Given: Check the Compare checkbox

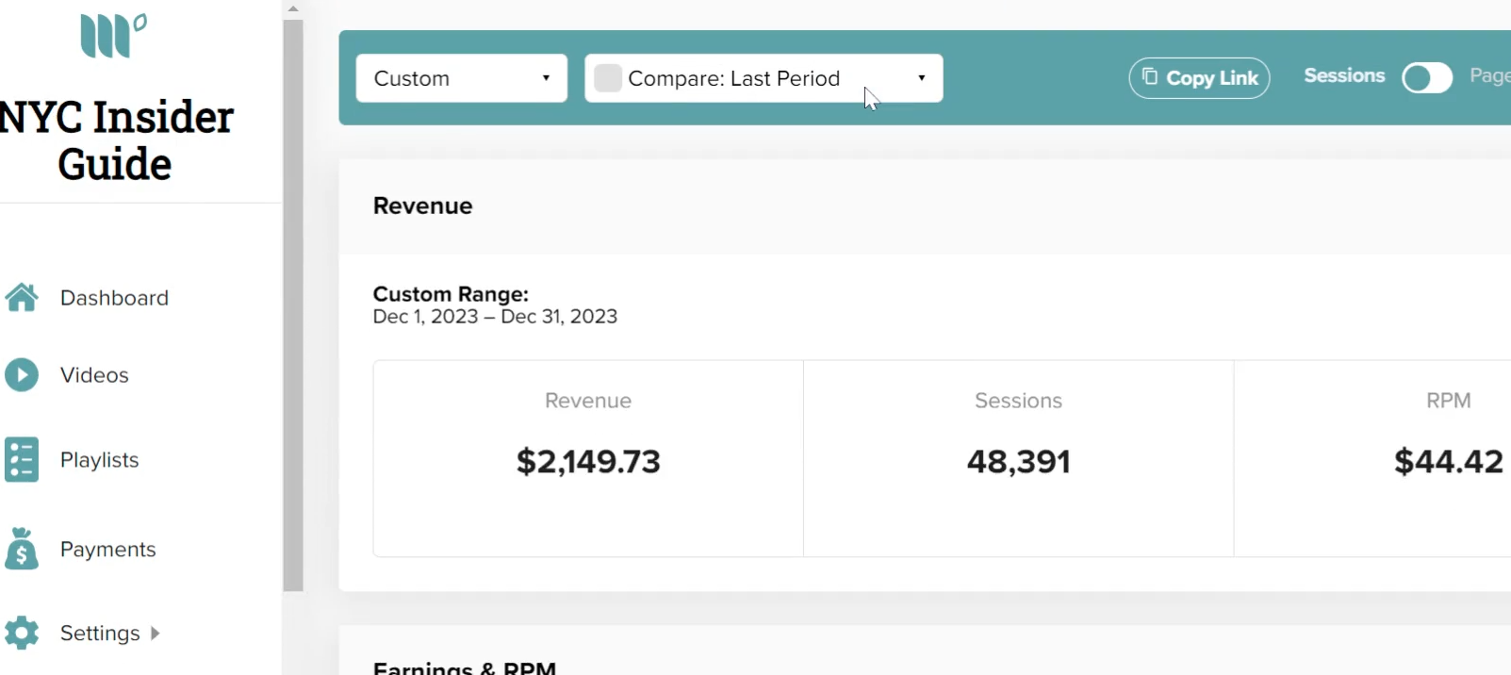Looking at the screenshot, I should [x=608, y=78].
